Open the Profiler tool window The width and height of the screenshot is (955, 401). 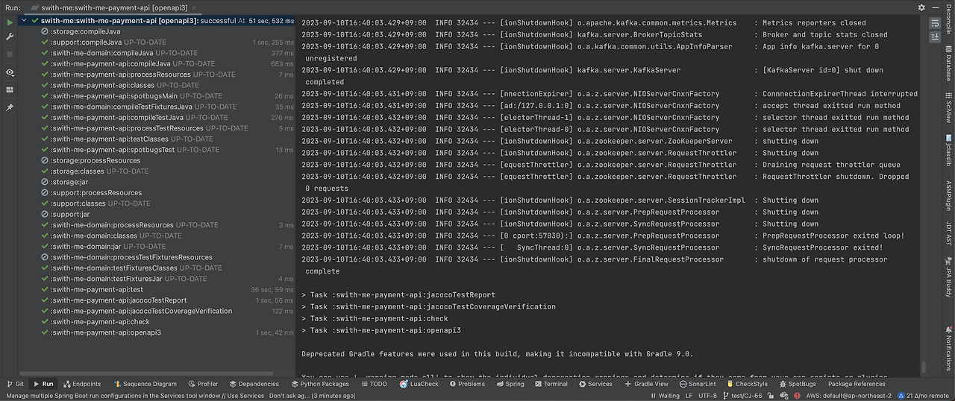pos(202,384)
